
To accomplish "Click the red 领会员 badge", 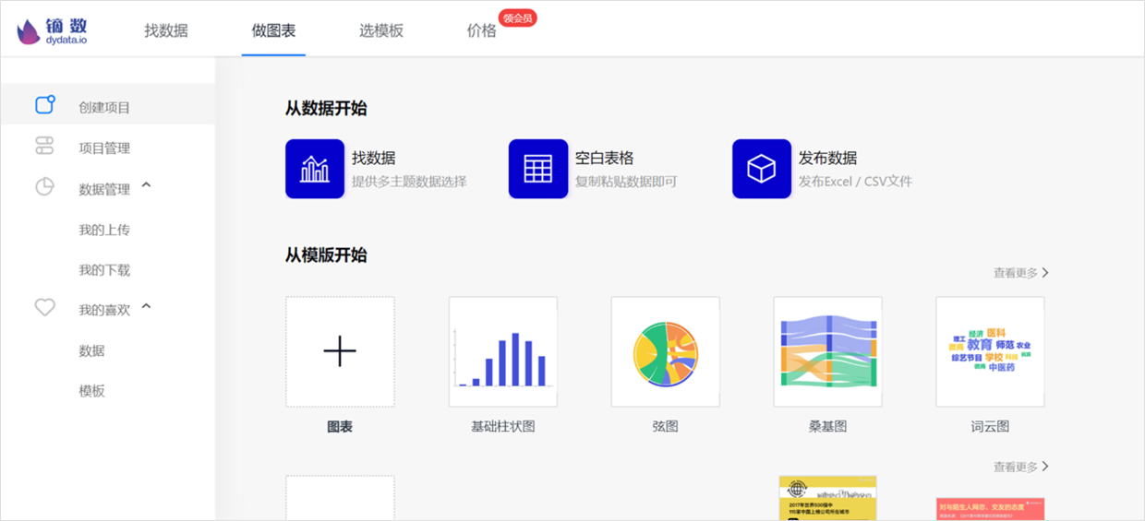I will (x=518, y=18).
